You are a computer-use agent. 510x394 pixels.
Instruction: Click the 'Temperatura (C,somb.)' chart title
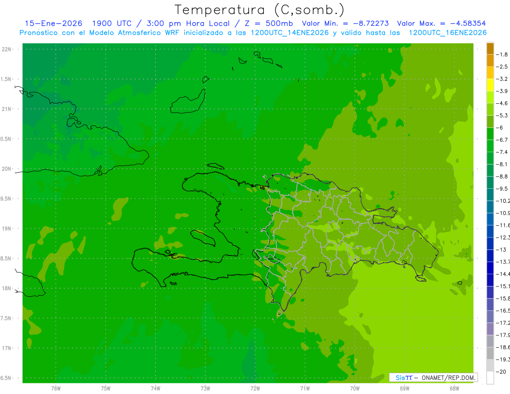pos(260,10)
